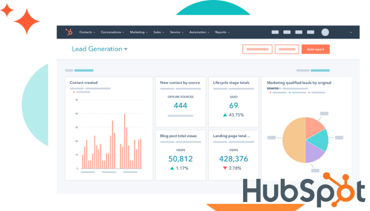This screenshot has height=211, width=370.
Task: Open the Lead Generation dashboard dropdown
Action: coord(99,49)
